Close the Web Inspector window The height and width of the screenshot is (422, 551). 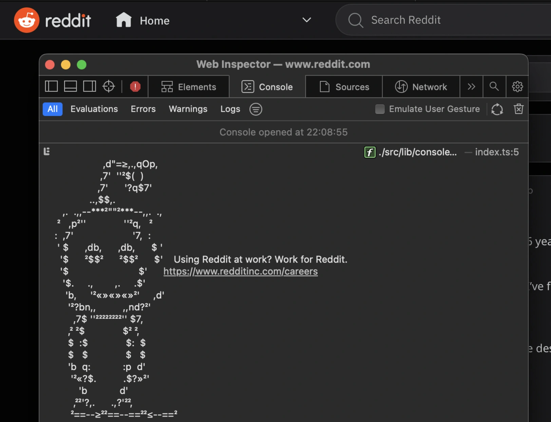[50, 64]
